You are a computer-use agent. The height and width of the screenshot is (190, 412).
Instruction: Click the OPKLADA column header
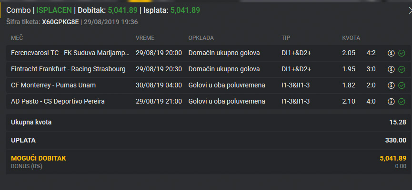(201, 38)
